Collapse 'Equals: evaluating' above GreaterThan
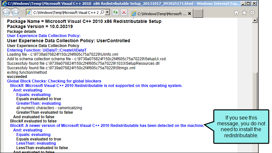The image size is (272, 153). (x=34, y=95)
